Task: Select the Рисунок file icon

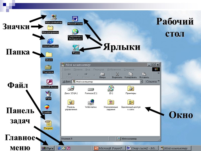Action: (48, 125)
